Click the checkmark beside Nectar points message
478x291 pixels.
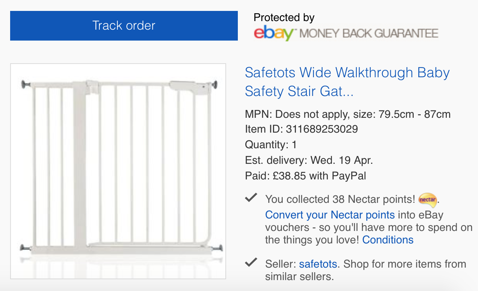point(251,199)
